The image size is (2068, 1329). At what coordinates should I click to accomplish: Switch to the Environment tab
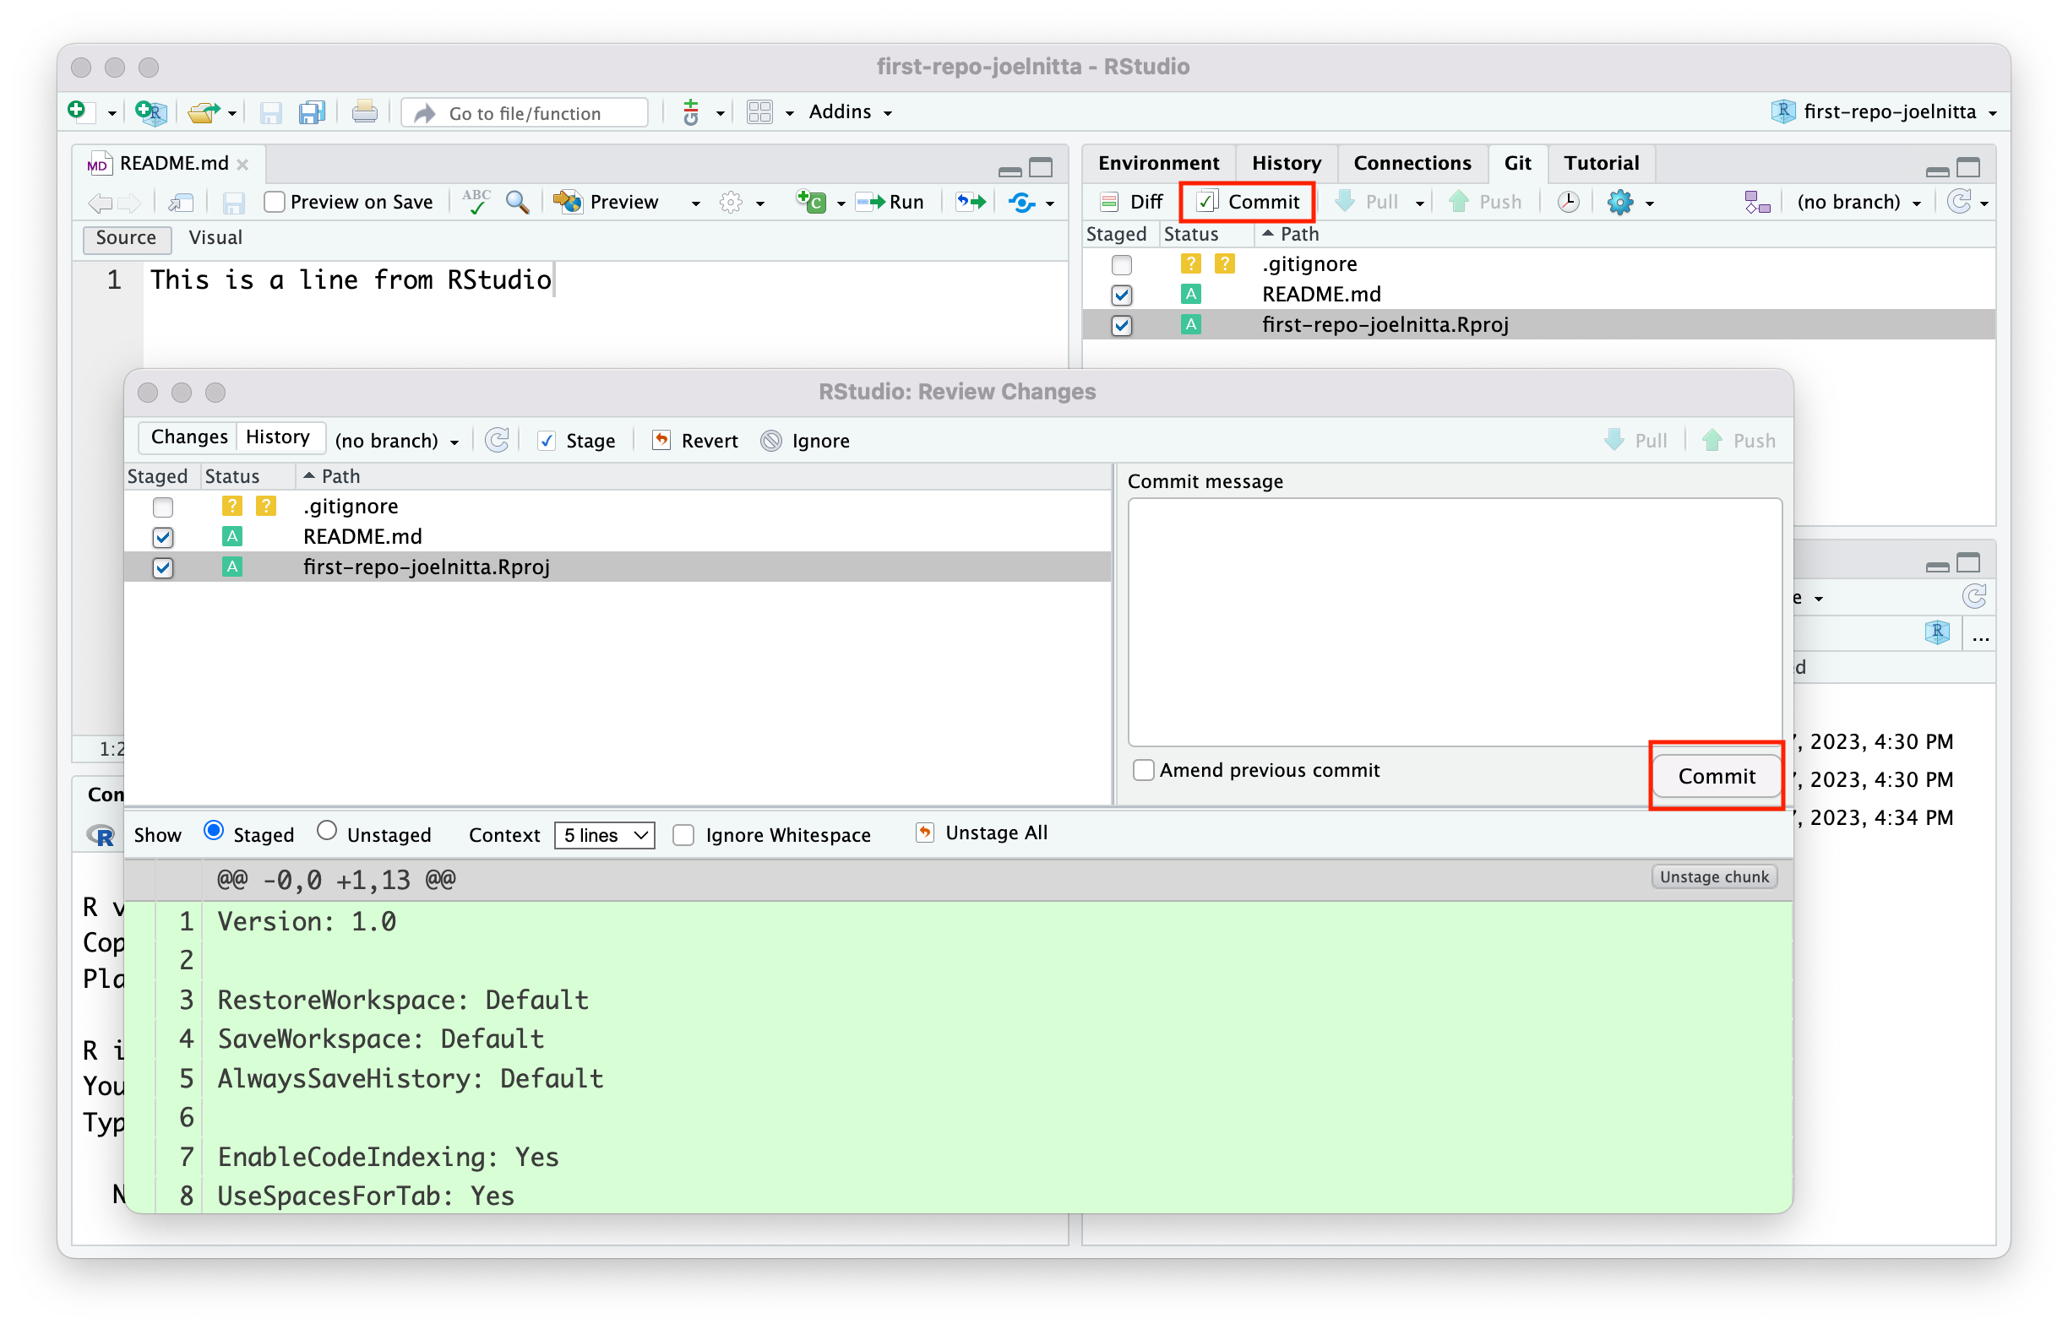click(x=1158, y=163)
